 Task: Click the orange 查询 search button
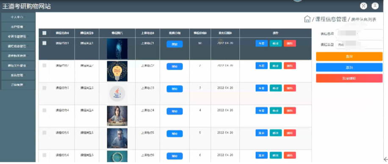[349, 57]
